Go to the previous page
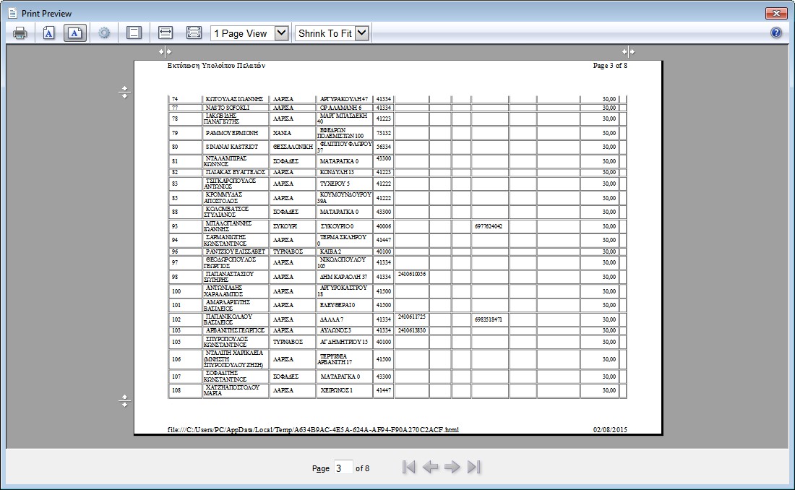 click(x=431, y=468)
